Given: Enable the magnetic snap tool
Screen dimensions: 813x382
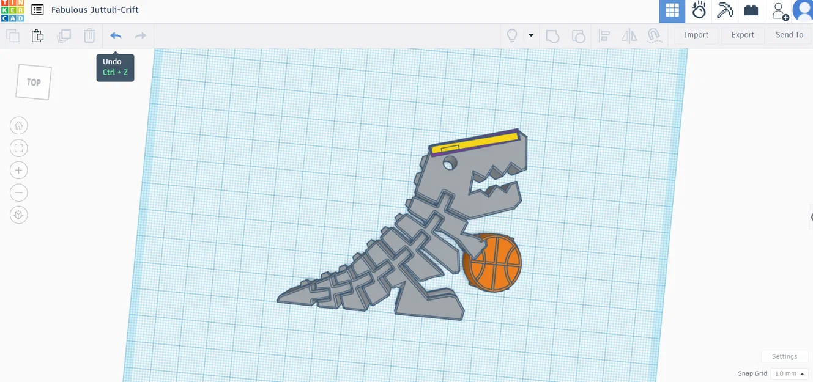Looking at the screenshot, I should click(655, 36).
